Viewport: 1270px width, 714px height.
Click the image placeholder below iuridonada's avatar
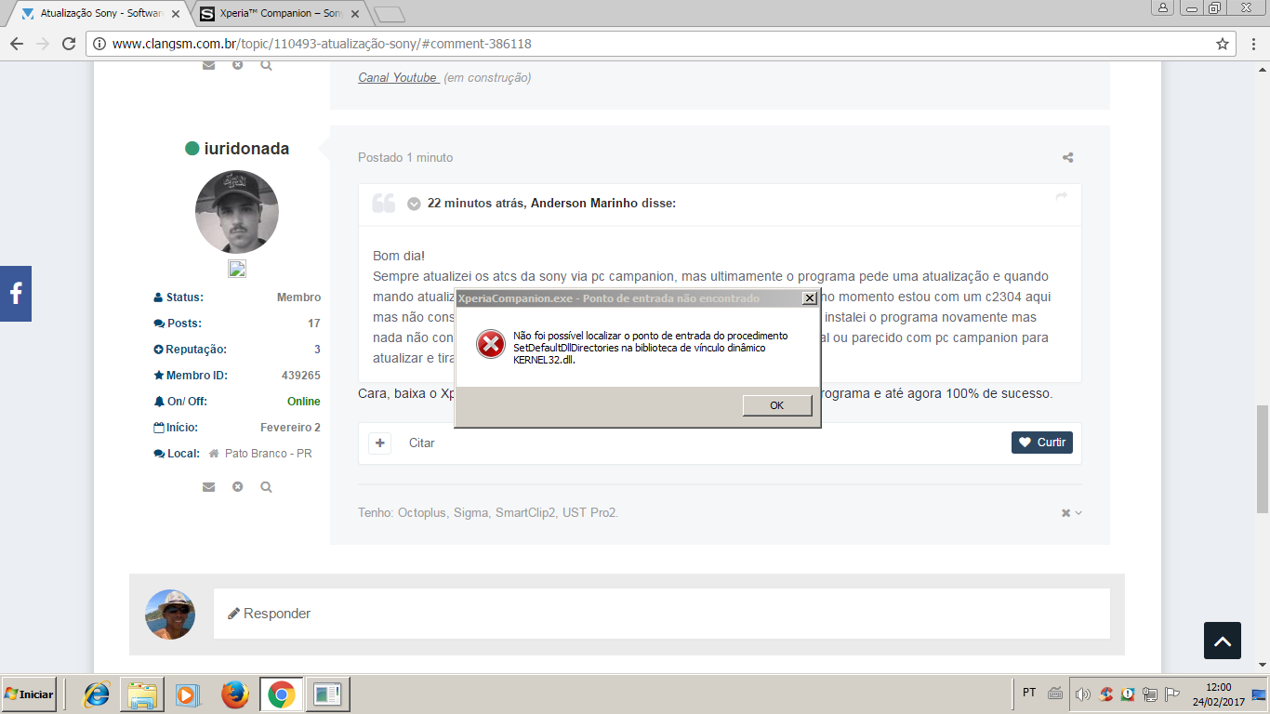237,270
